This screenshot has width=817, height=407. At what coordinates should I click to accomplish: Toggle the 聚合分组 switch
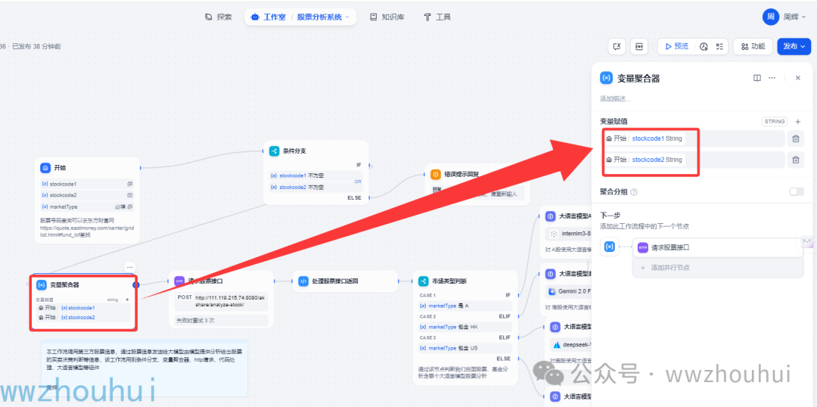tap(797, 191)
